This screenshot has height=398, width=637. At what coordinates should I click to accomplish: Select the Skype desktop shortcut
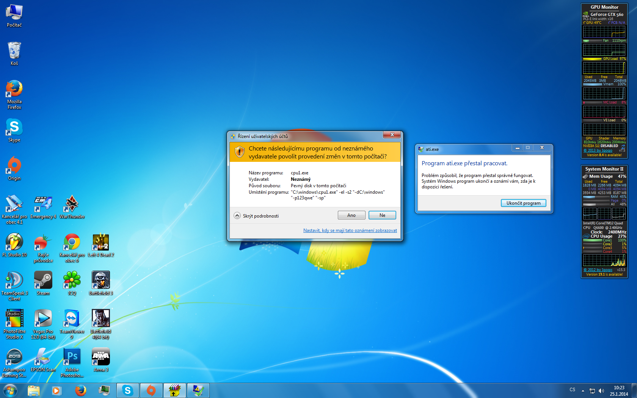click(14, 130)
